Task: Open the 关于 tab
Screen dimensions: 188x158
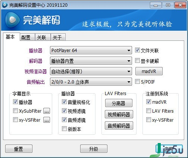Action: (x=58, y=37)
